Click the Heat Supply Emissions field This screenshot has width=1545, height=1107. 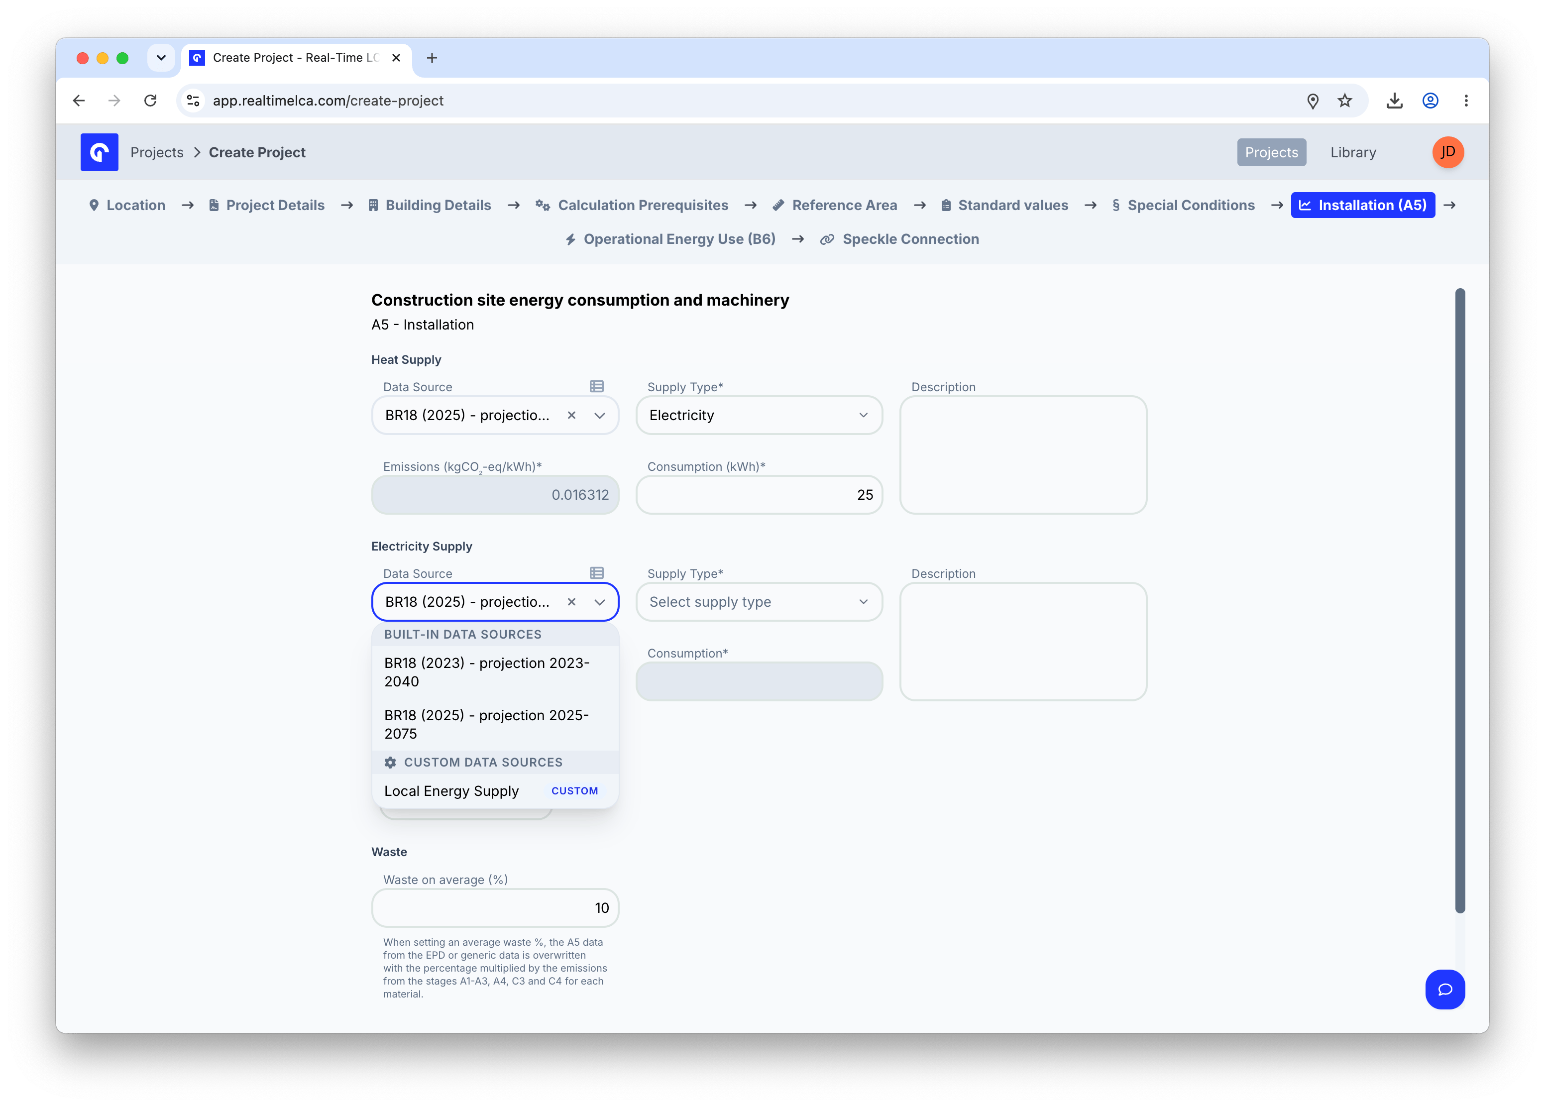click(495, 495)
